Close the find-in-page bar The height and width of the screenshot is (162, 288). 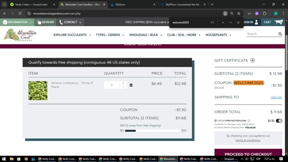(238, 22)
